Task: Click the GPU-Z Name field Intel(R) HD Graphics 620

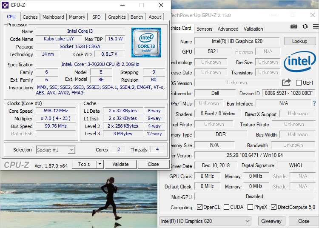Action: pyautogui.click(x=237, y=41)
